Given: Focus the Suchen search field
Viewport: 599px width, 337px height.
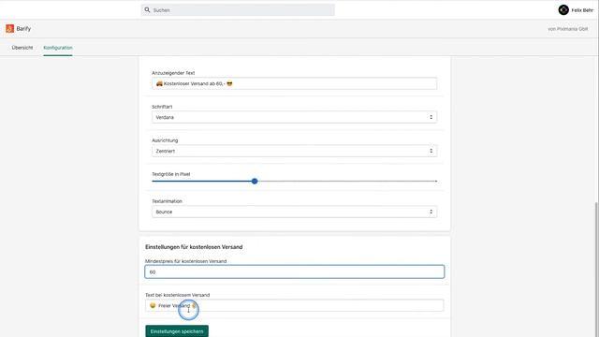Looking at the screenshot, I should 238,10.
